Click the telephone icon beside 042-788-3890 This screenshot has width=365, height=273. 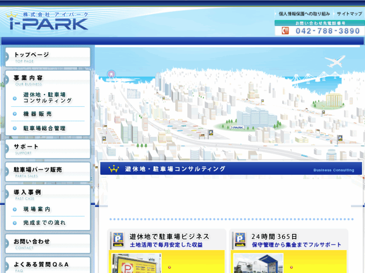(x=285, y=31)
